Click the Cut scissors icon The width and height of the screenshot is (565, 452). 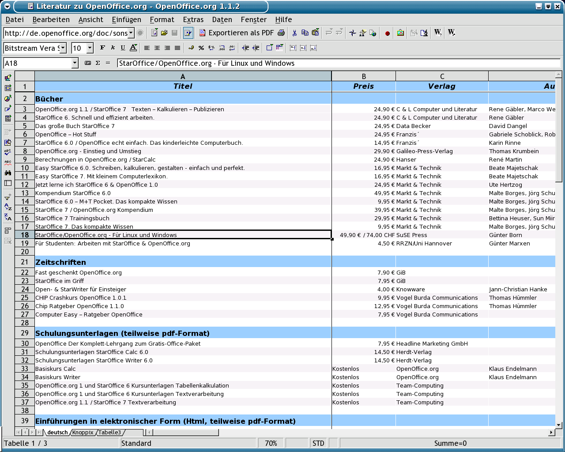tap(294, 33)
